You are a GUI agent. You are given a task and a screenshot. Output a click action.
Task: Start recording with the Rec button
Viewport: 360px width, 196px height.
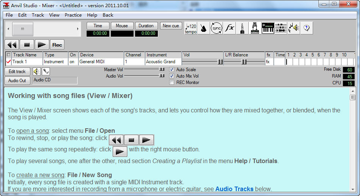(57, 45)
